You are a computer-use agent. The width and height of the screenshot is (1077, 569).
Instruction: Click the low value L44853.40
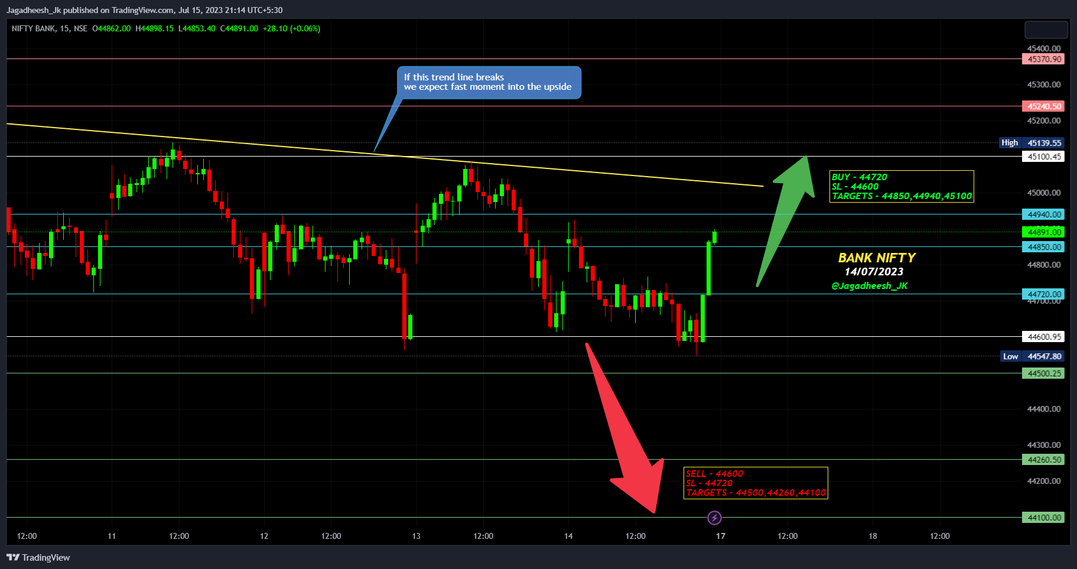tap(197, 28)
